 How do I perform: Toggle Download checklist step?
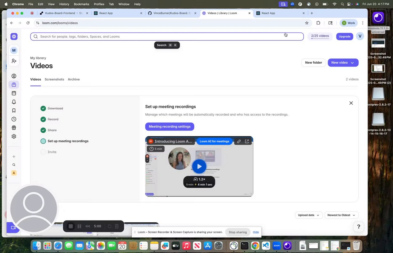coord(52,108)
